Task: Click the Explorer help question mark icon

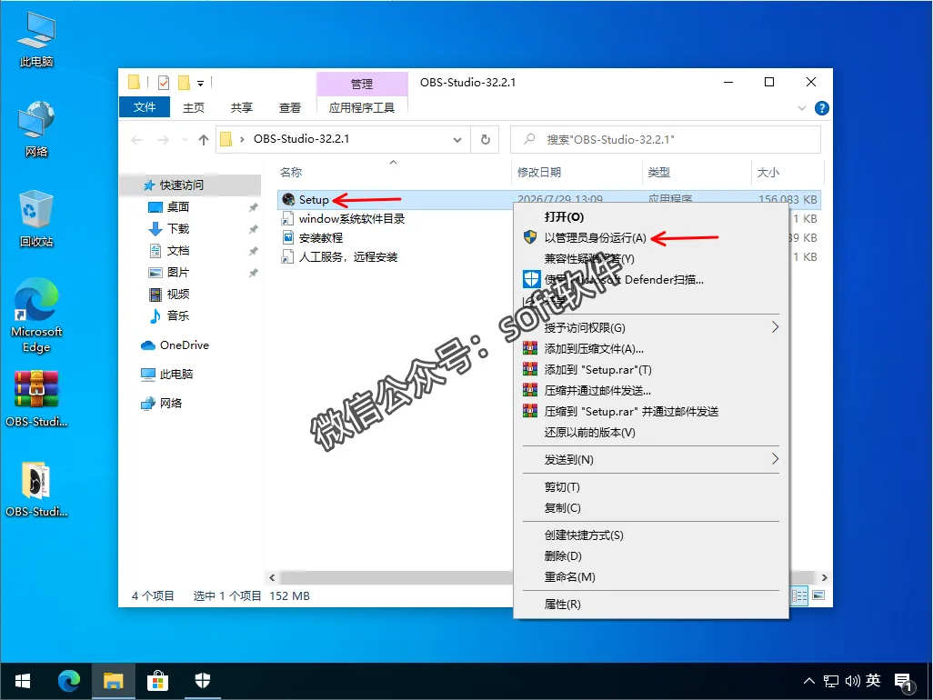Action: 822,108
